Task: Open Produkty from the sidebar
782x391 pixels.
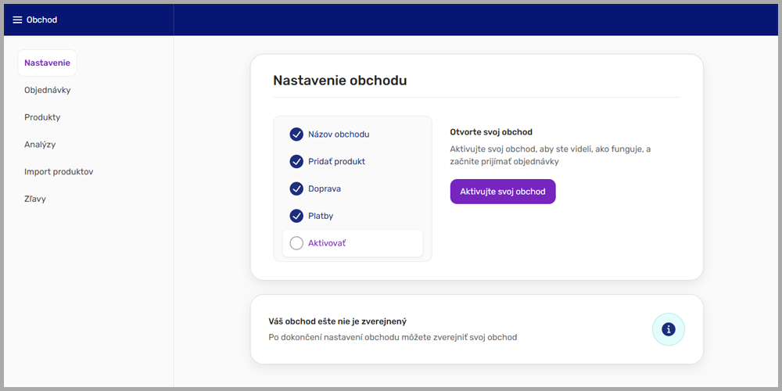Action: 42,117
